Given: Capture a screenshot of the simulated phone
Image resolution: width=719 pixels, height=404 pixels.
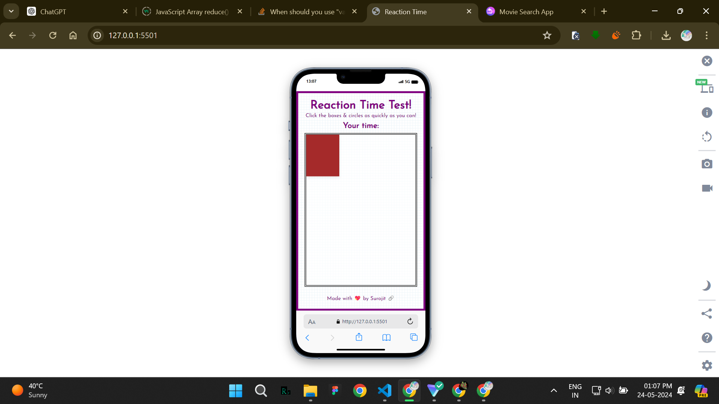Looking at the screenshot, I should click(707, 164).
